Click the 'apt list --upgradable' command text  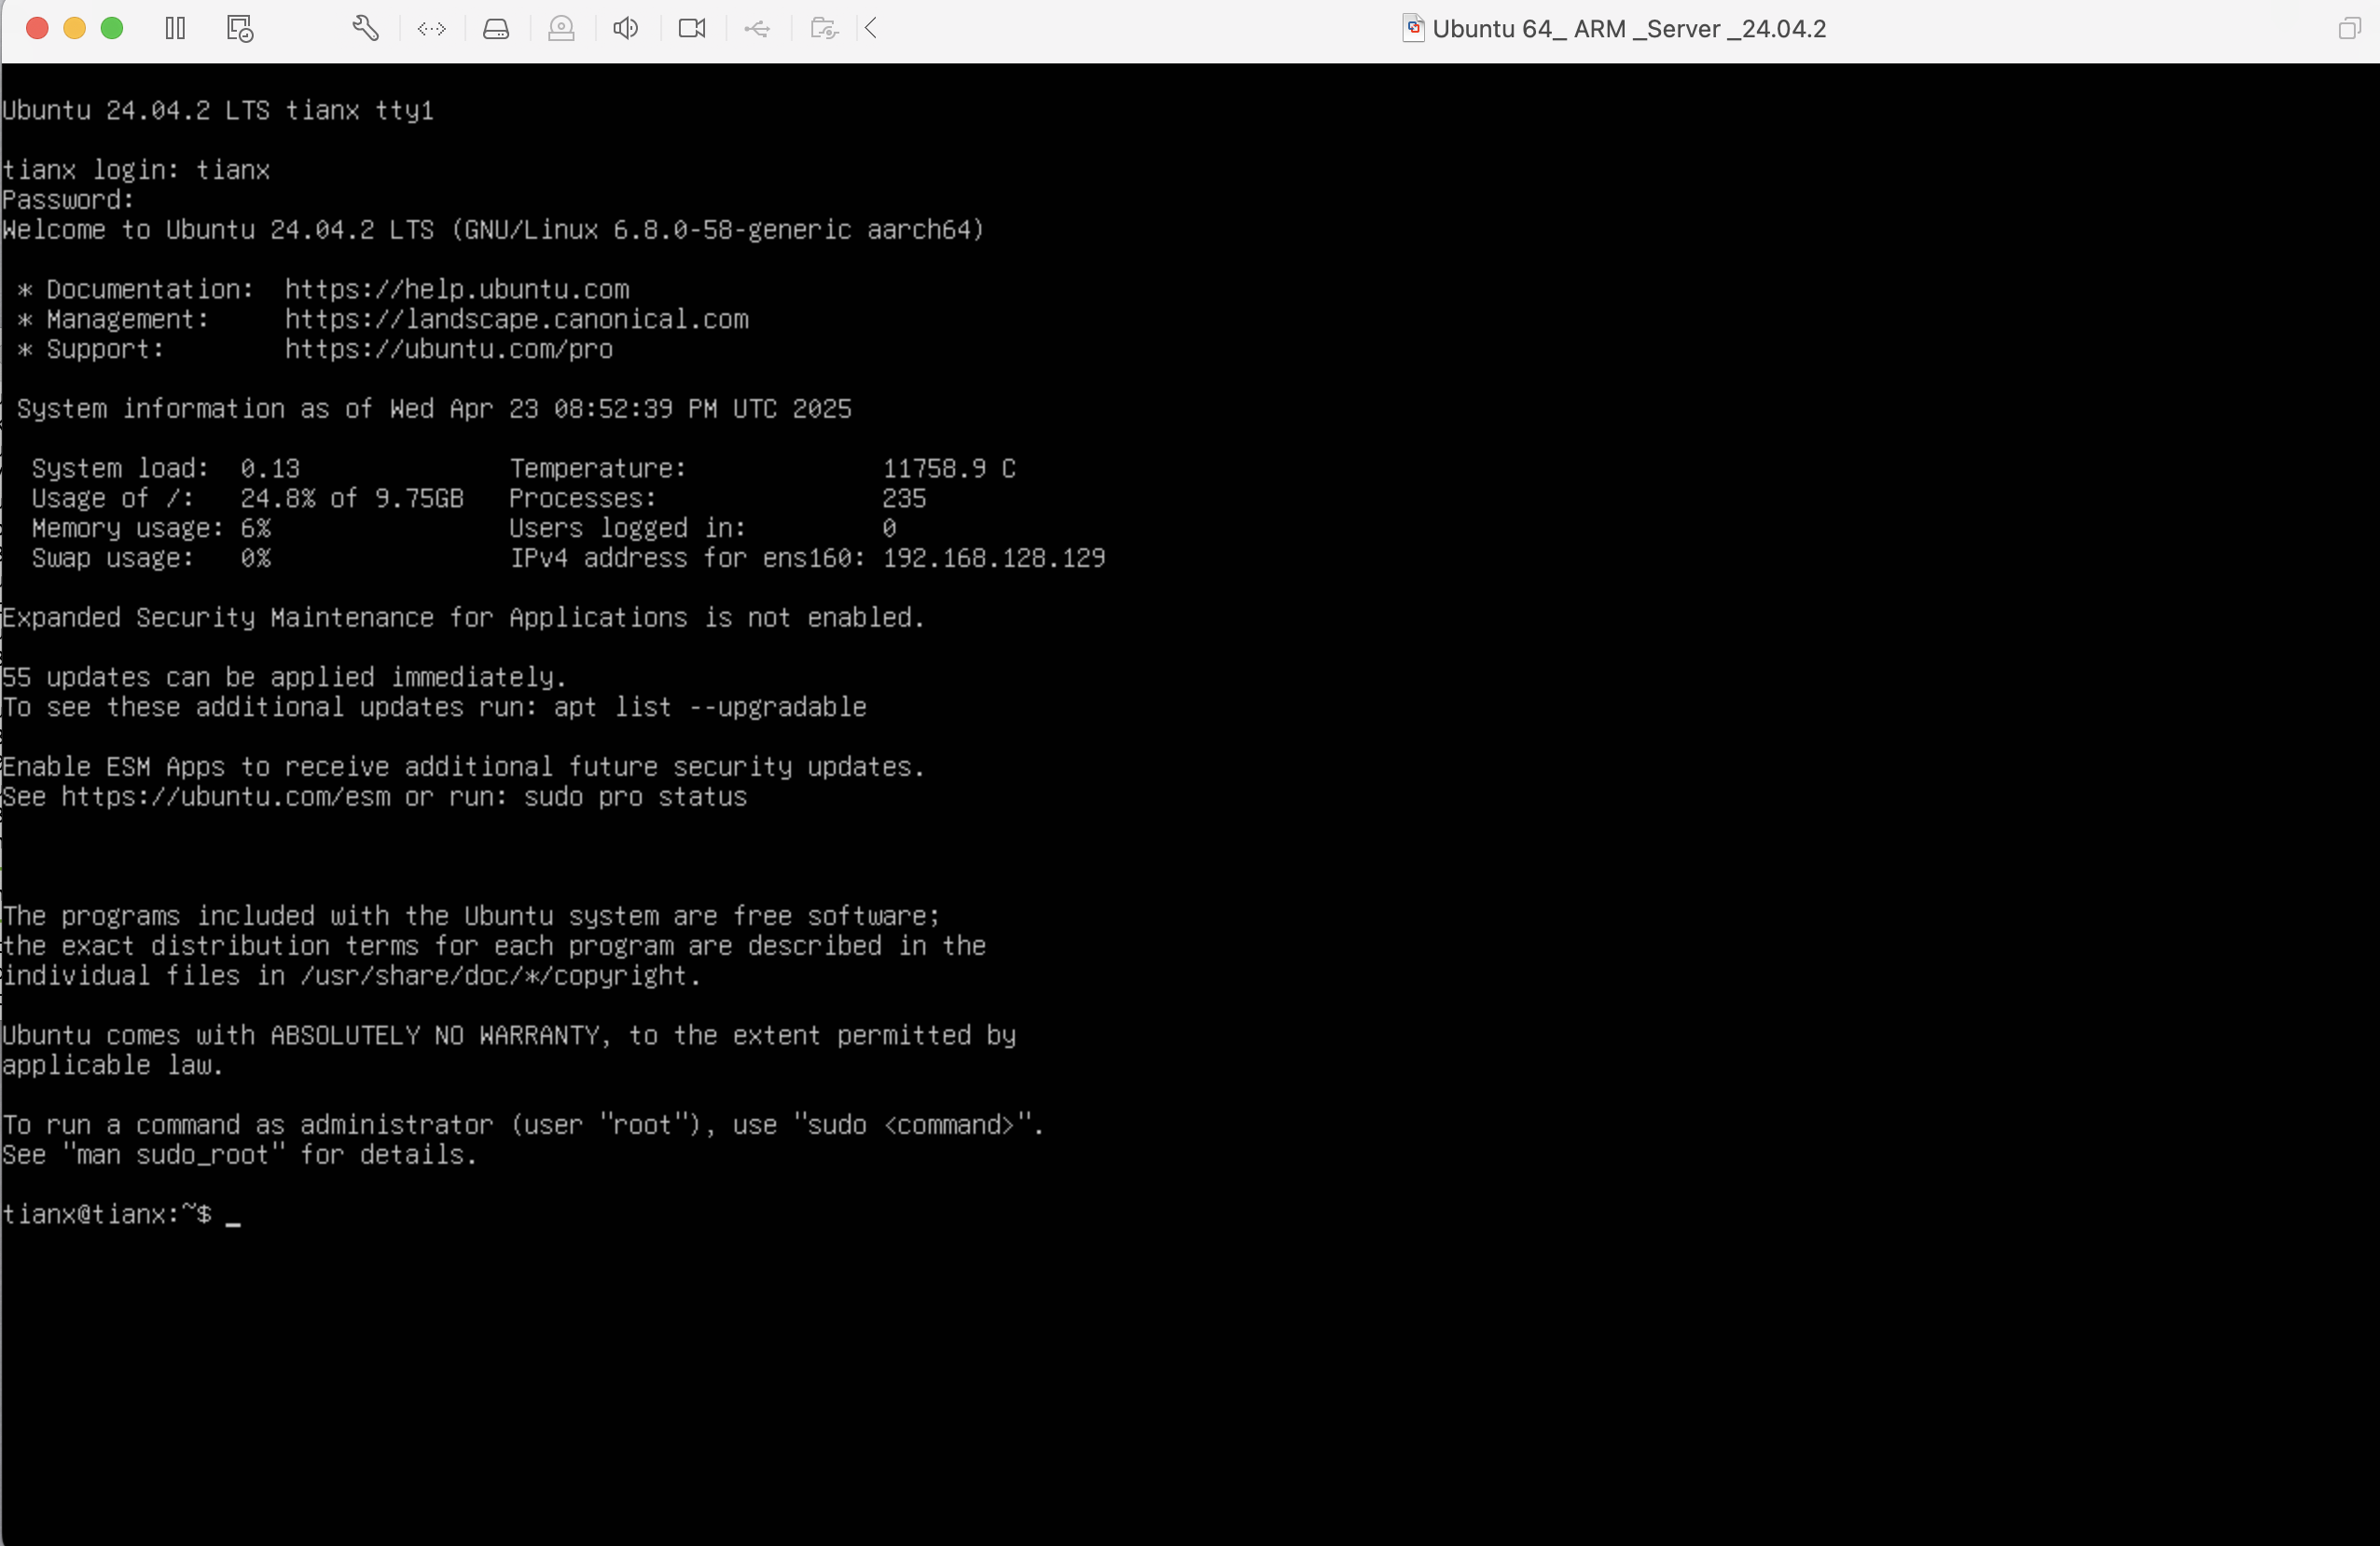click(710, 708)
